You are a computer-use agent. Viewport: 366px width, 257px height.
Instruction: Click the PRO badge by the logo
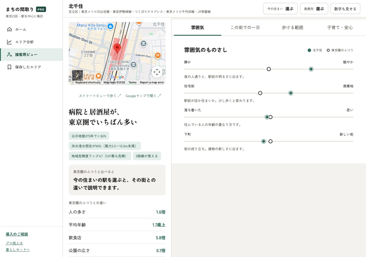click(x=41, y=9)
